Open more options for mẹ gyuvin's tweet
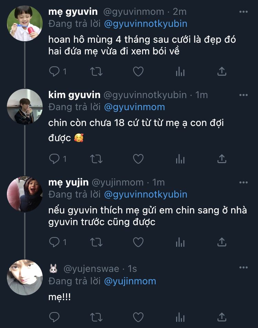The image size is (258, 328). [244, 12]
